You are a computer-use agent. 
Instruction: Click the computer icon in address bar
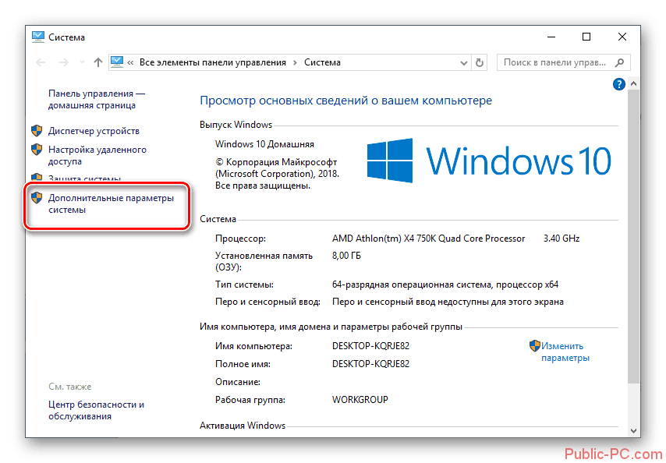point(117,62)
